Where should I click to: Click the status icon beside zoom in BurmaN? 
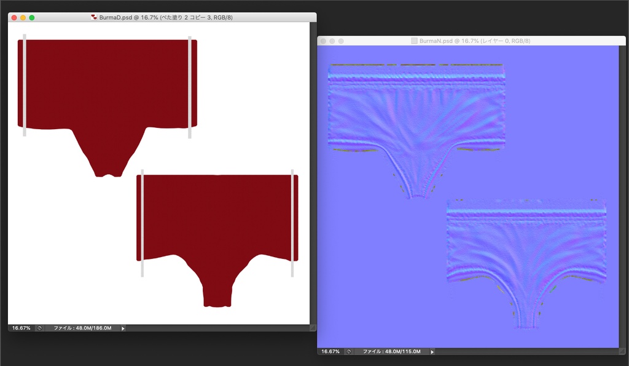[349, 351]
